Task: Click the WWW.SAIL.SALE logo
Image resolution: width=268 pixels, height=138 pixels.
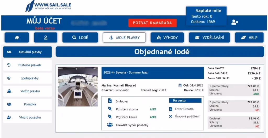Action: point(48,6)
